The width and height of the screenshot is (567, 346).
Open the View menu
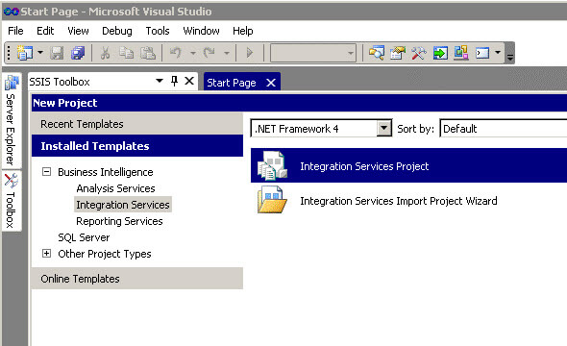[x=78, y=31]
